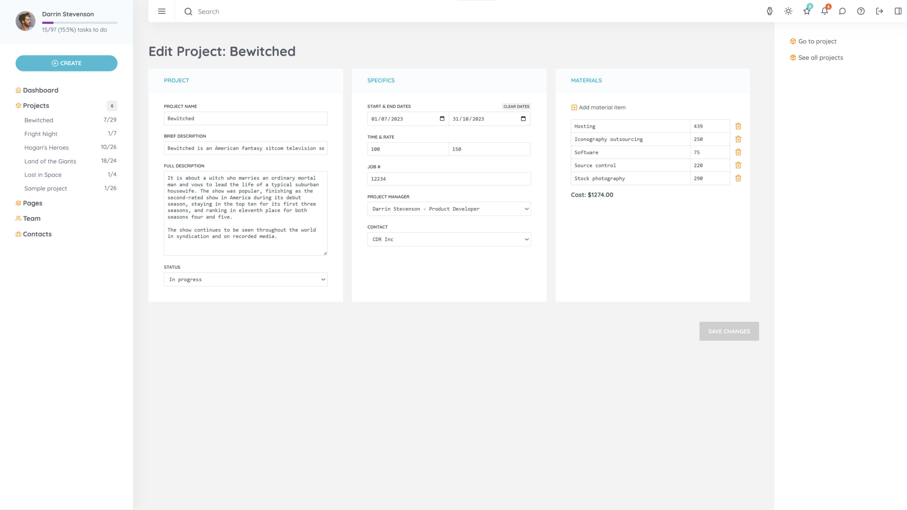Open help using the question mark icon
This screenshot has height=510, width=907.
point(861,11)
